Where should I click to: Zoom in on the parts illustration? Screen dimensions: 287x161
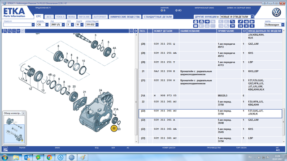click(x=5, y=31)
